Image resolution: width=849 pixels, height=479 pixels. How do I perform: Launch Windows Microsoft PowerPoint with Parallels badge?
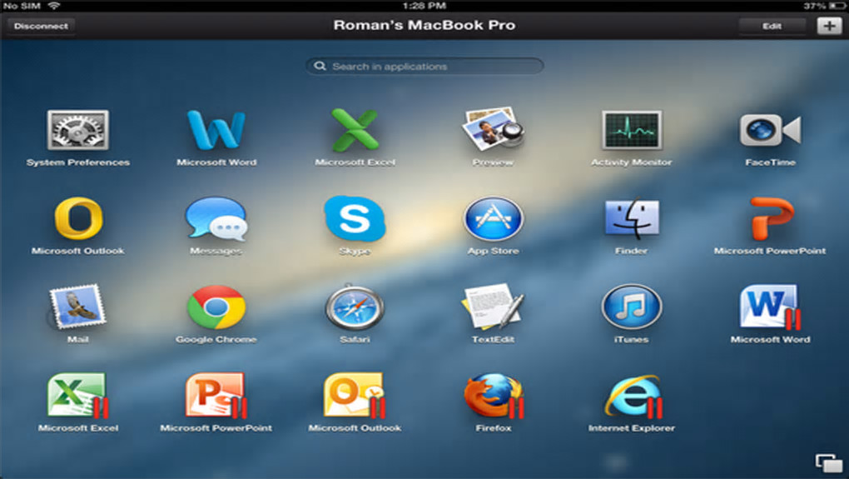(216, 396)
